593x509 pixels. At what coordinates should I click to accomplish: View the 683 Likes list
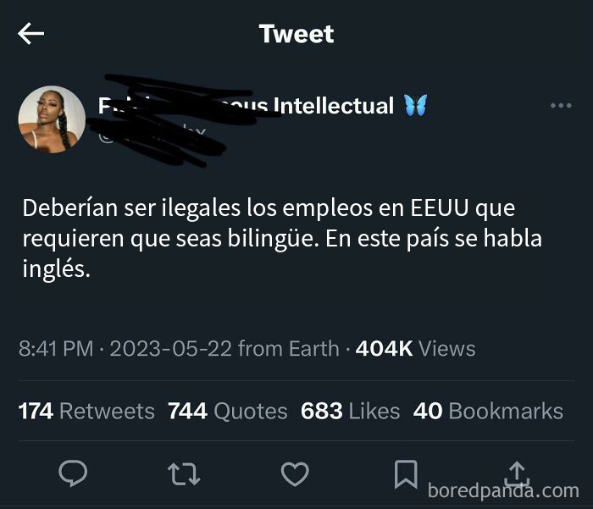(350, 411)
